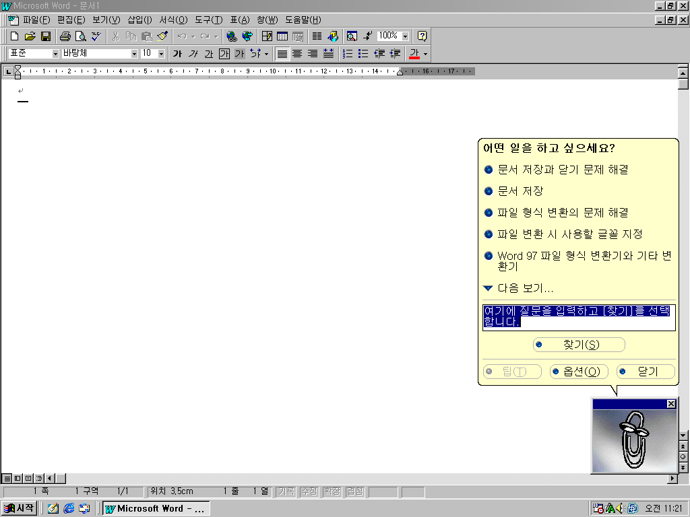This screenshot has width=690, height=517.
Task: Print the document with the printer icon
Action: (65, 36)
